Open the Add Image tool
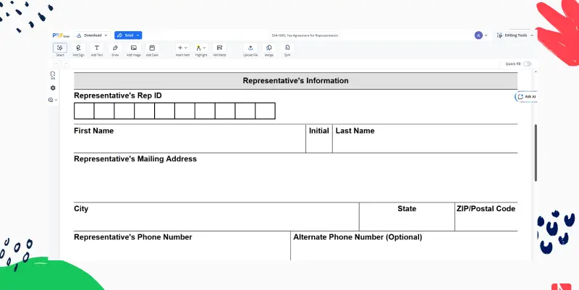 134,50
